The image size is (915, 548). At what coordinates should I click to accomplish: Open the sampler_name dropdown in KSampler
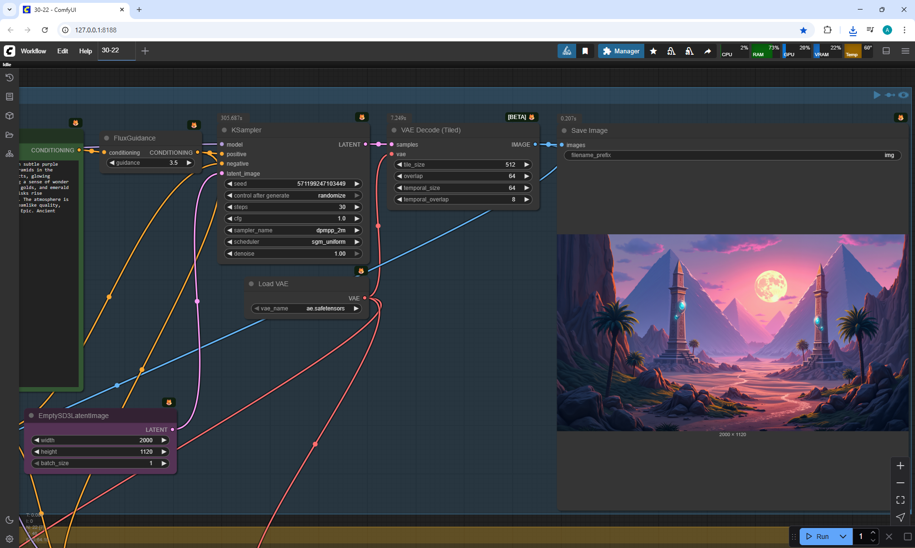tap(293, 230)
